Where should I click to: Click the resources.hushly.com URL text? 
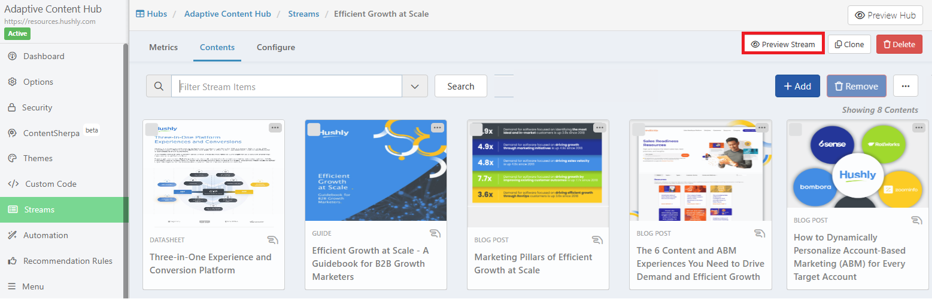[50, 21]
